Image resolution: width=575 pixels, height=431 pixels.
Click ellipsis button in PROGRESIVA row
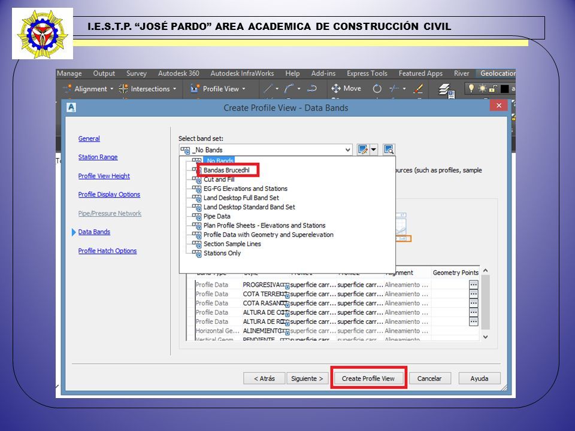(x=473, y=285)
